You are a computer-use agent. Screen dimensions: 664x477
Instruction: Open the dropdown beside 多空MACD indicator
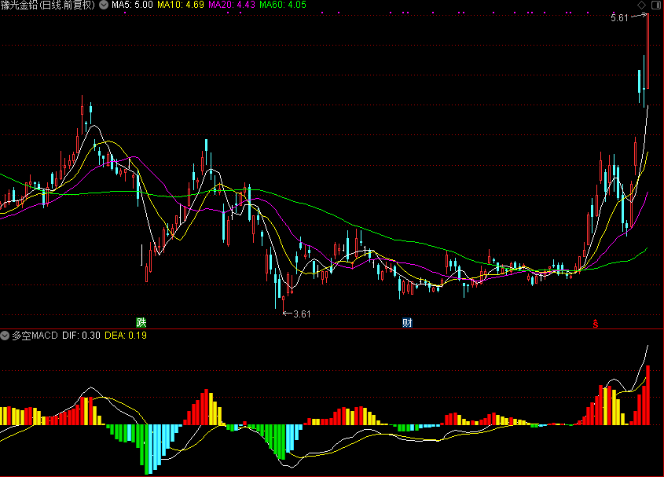coord(5,336)
